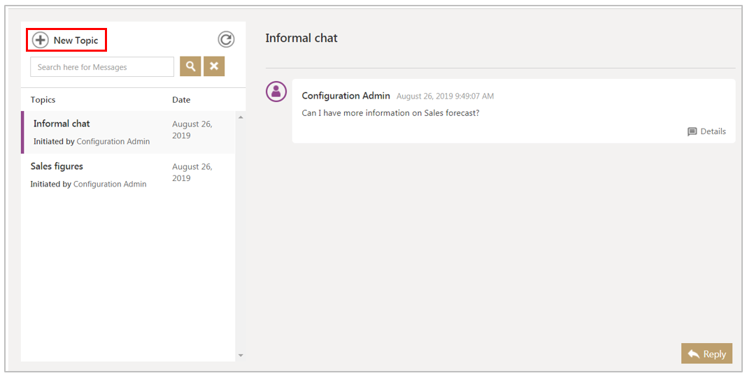This screenshot has height=378, width=747.
Task: Sort by the Topics column header
Action: [43, 100]
